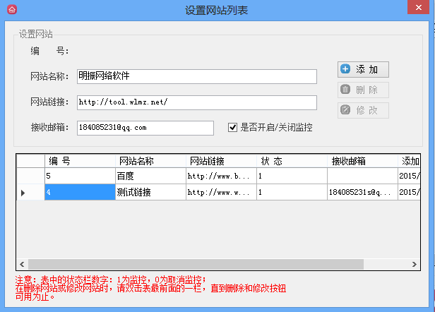Click the 184085231s@q... email cell
Viewport: 435px width, 312px height.
(362, 192)
